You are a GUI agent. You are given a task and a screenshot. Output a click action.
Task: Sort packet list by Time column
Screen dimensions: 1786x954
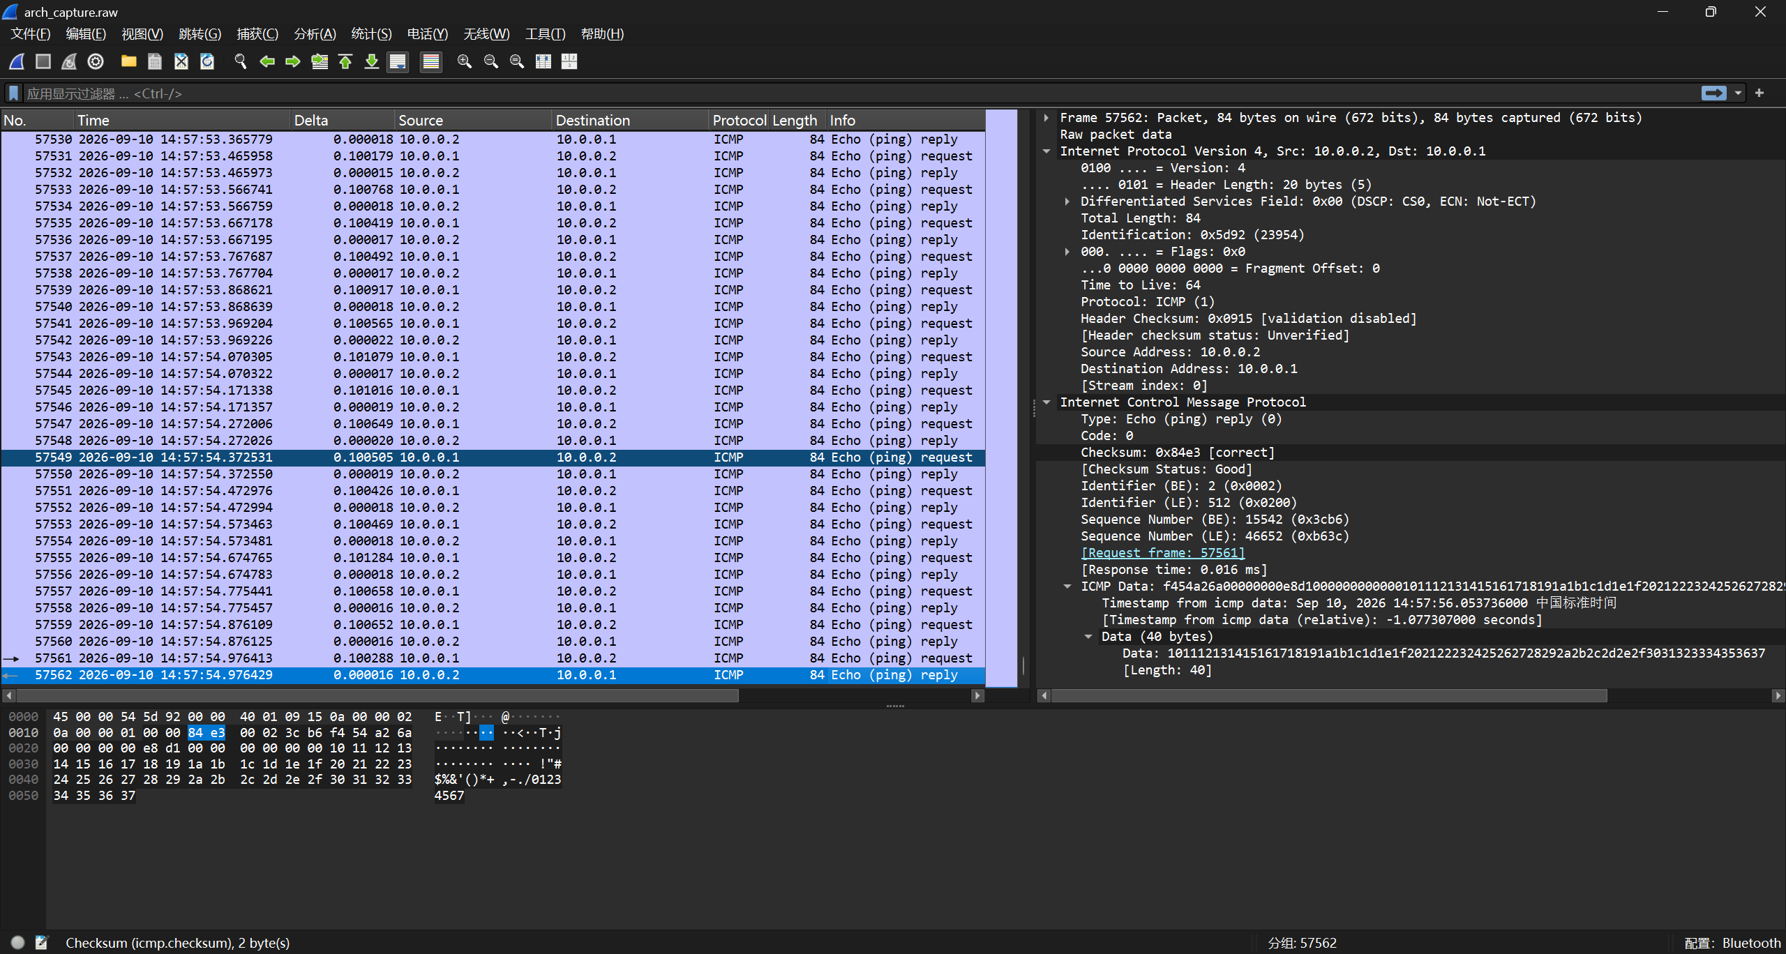pos(182,120)
